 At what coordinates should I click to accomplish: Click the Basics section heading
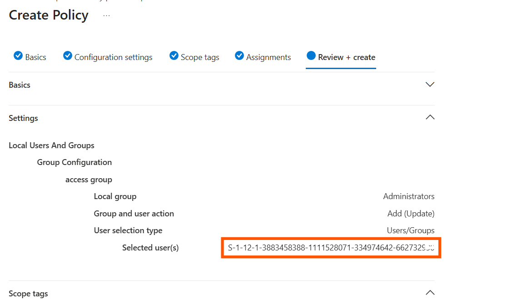(x=20, y=85)
